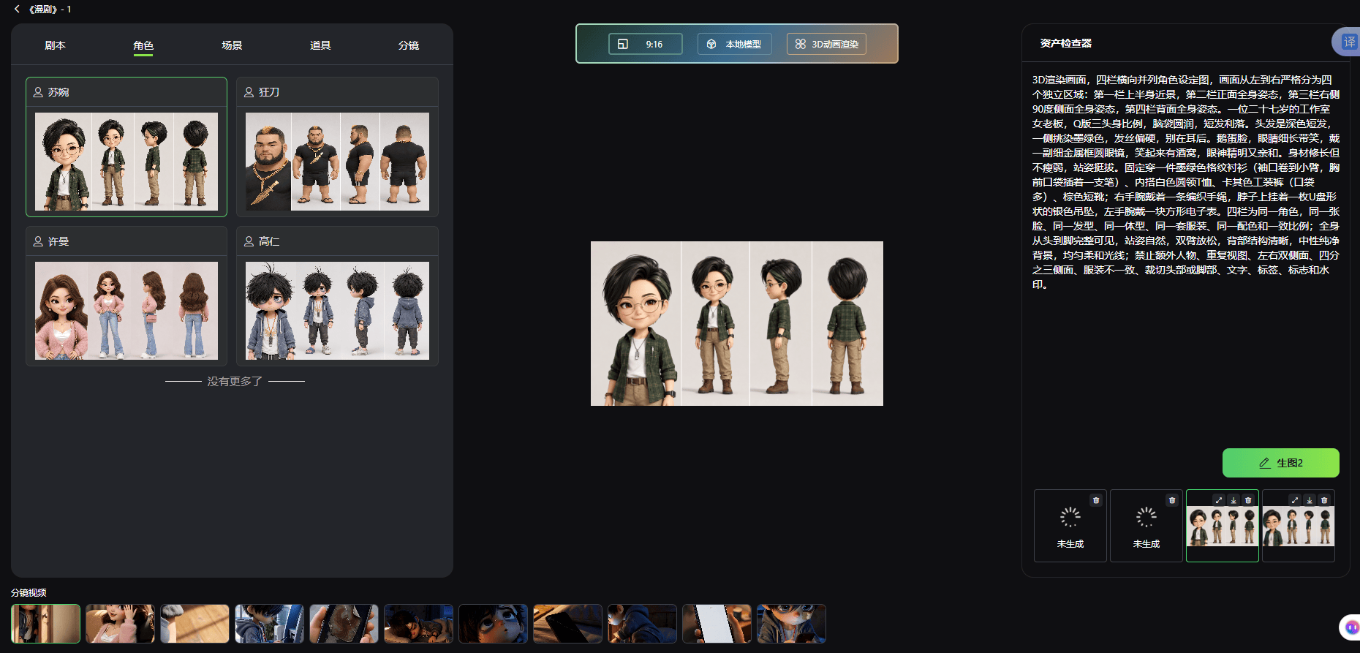
Task: Select the green-bordered generated result thumbnail
Action: 1223,527
